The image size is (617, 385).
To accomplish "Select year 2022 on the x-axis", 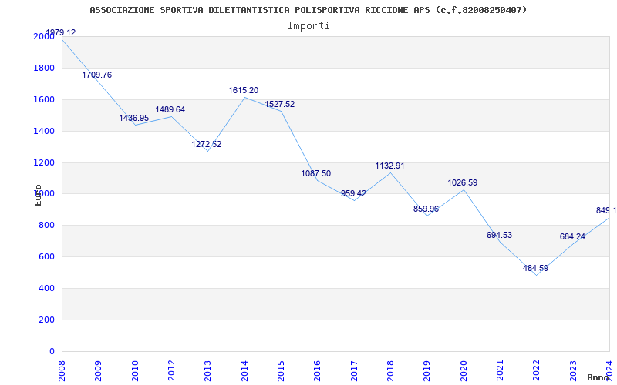I will 537,370.
